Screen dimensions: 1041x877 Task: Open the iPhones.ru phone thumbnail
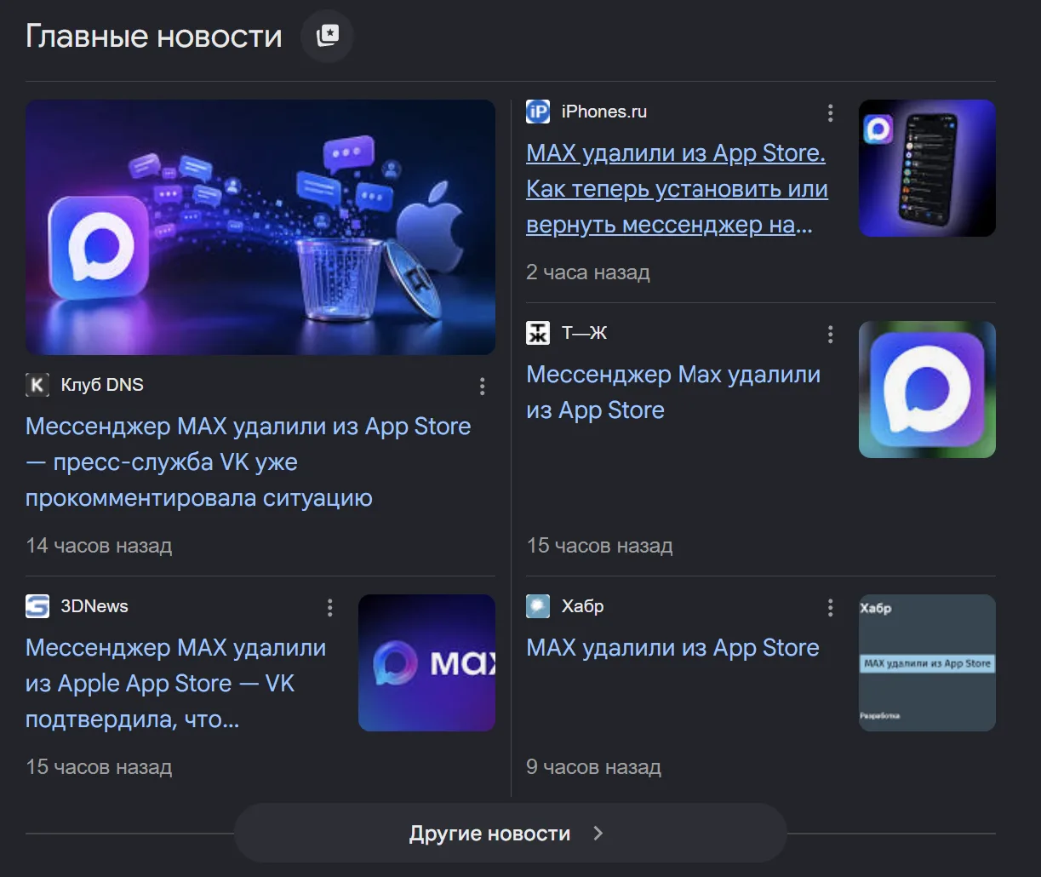point(927,169)
